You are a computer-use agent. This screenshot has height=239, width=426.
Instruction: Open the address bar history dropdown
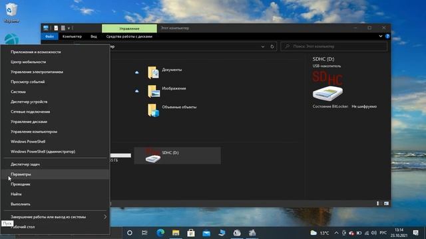[x=263, y=46]
